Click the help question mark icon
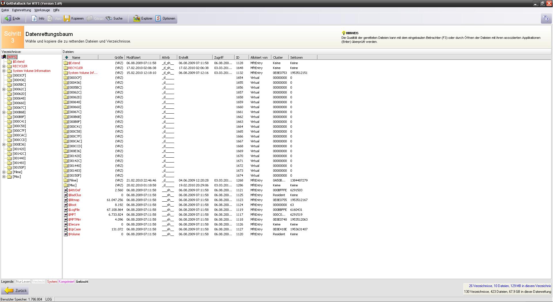 (546, 19)
